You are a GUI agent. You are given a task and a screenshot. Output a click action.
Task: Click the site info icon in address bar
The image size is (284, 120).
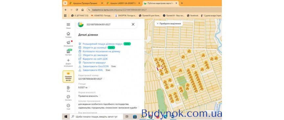coord(89,10)
